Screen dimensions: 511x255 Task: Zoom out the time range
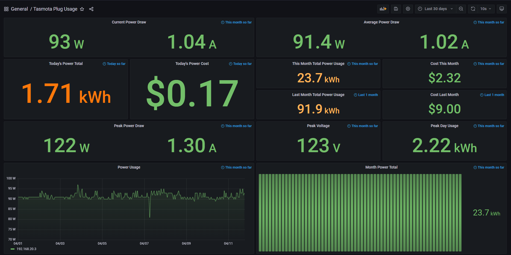tap(461, 9)
